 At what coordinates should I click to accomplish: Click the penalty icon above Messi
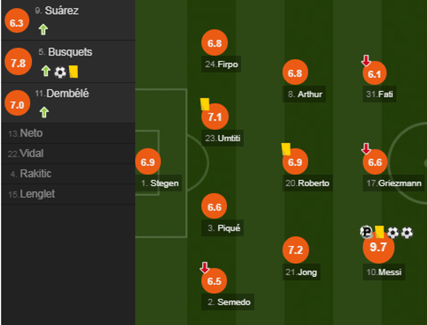click(366, 232)
